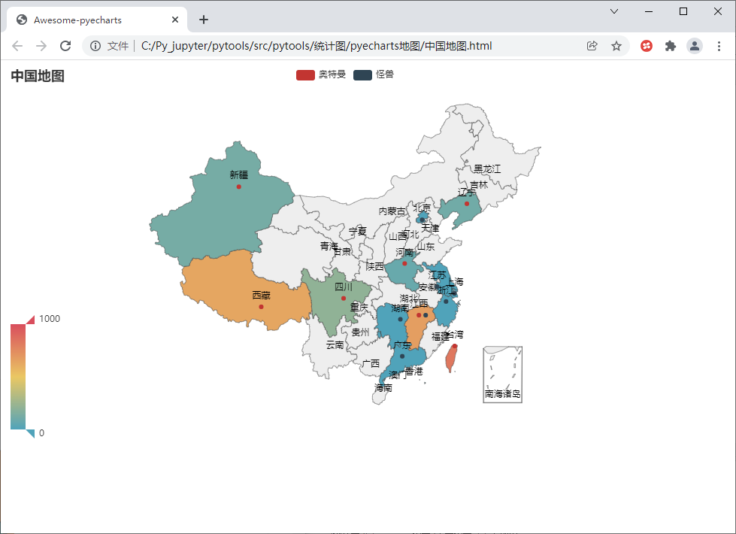Viewport: 736px width, 534px height.
Task: Click the browser back arrow
Action: pyautogui.click(x=17, y=46)
